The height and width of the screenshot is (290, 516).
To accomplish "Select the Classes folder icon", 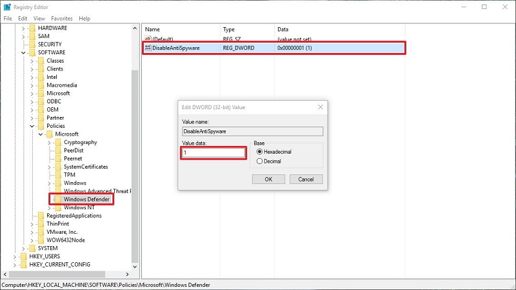I will 41,61.
